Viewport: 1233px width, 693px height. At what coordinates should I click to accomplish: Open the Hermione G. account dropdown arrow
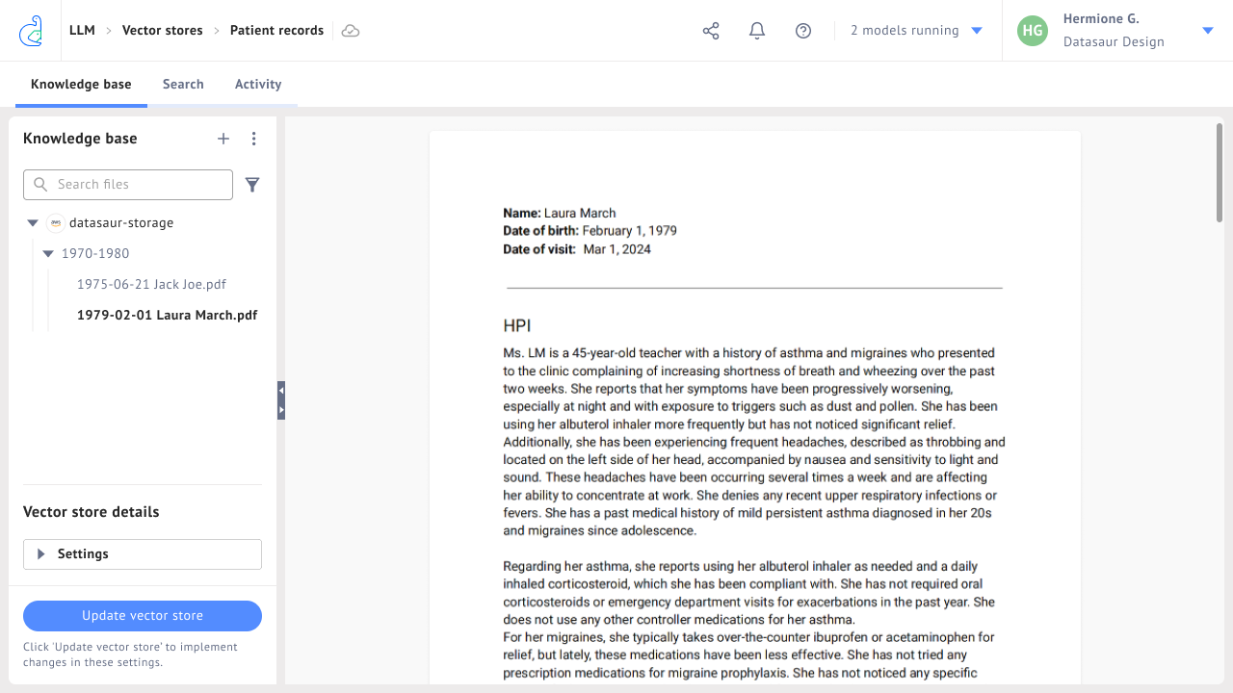click(1208, 31)
